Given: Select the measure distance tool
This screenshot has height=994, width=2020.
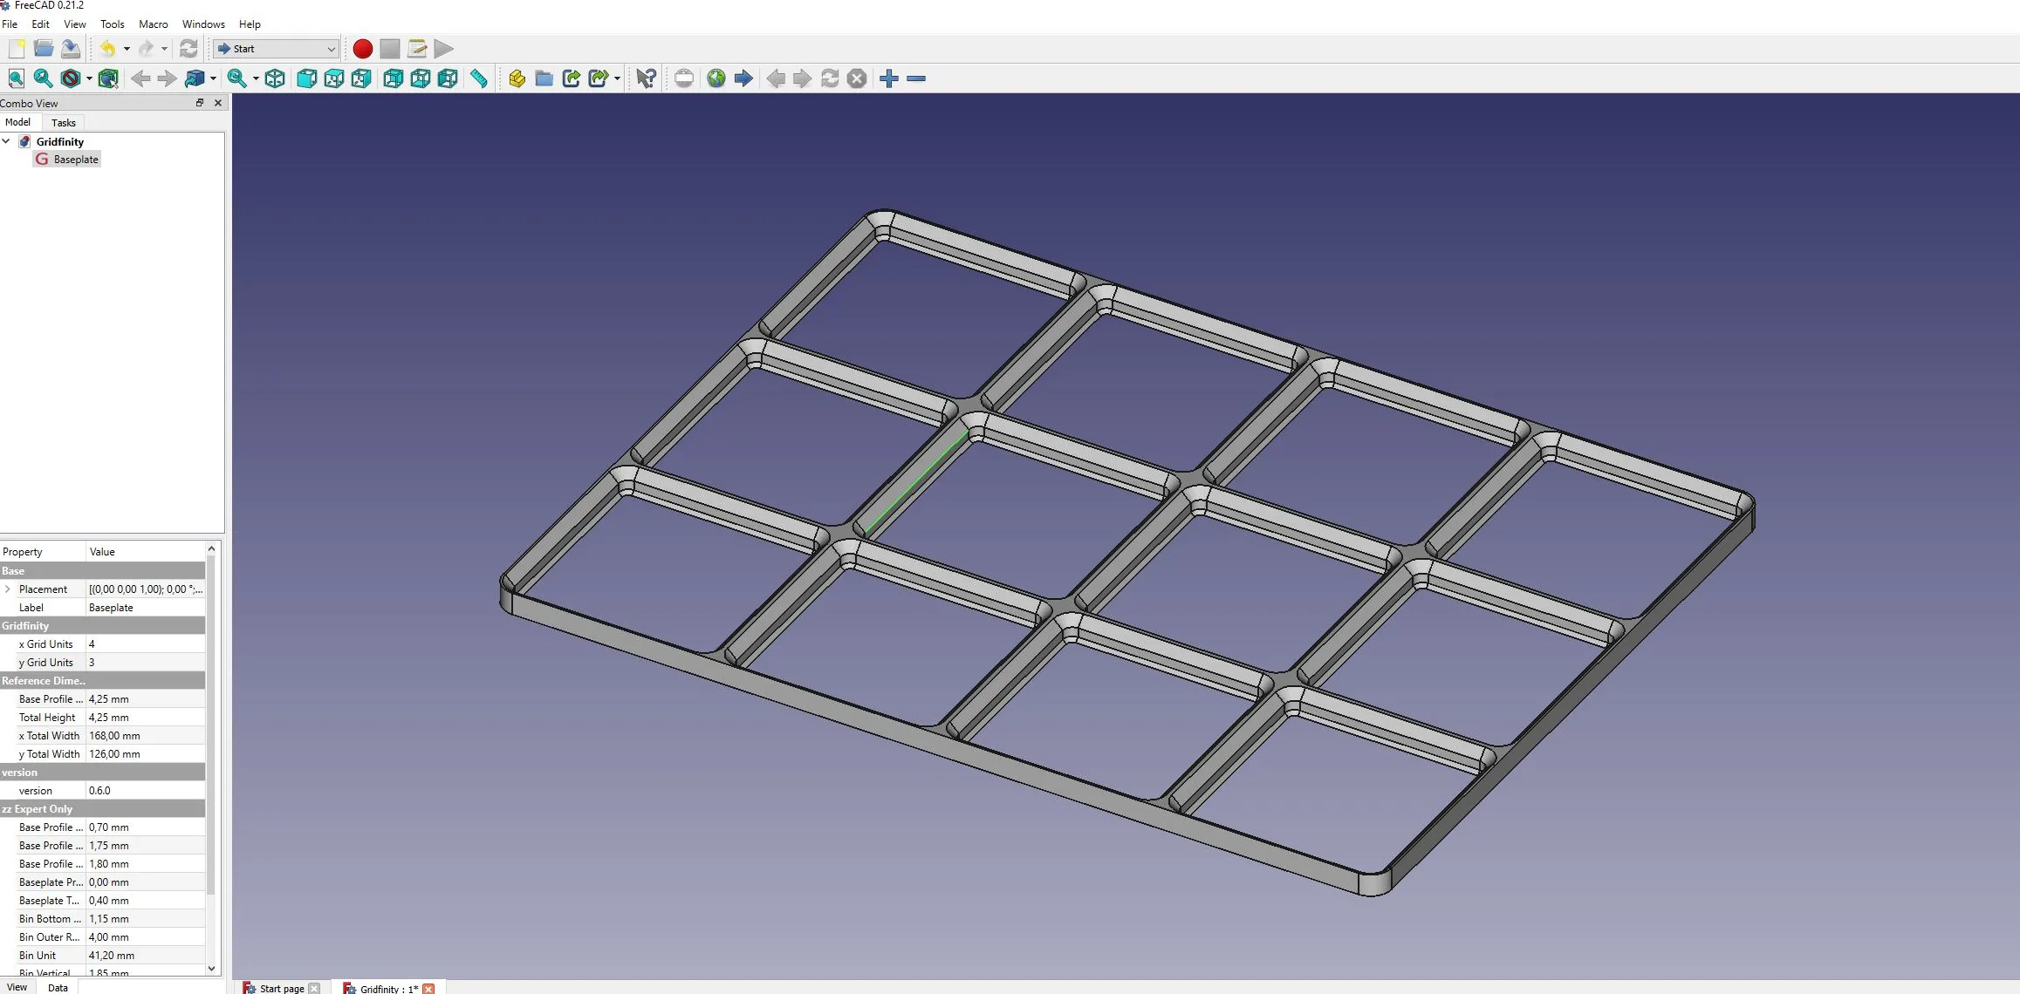Looking at the screenshot, I should 479,78.
